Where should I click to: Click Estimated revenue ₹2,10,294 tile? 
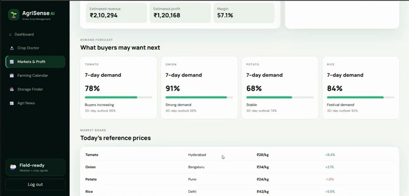116,13
